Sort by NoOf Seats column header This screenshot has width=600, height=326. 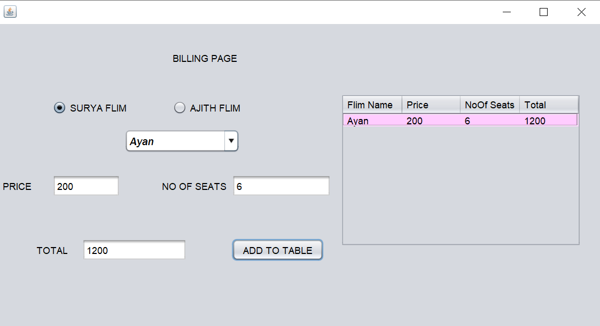point(489,105)
